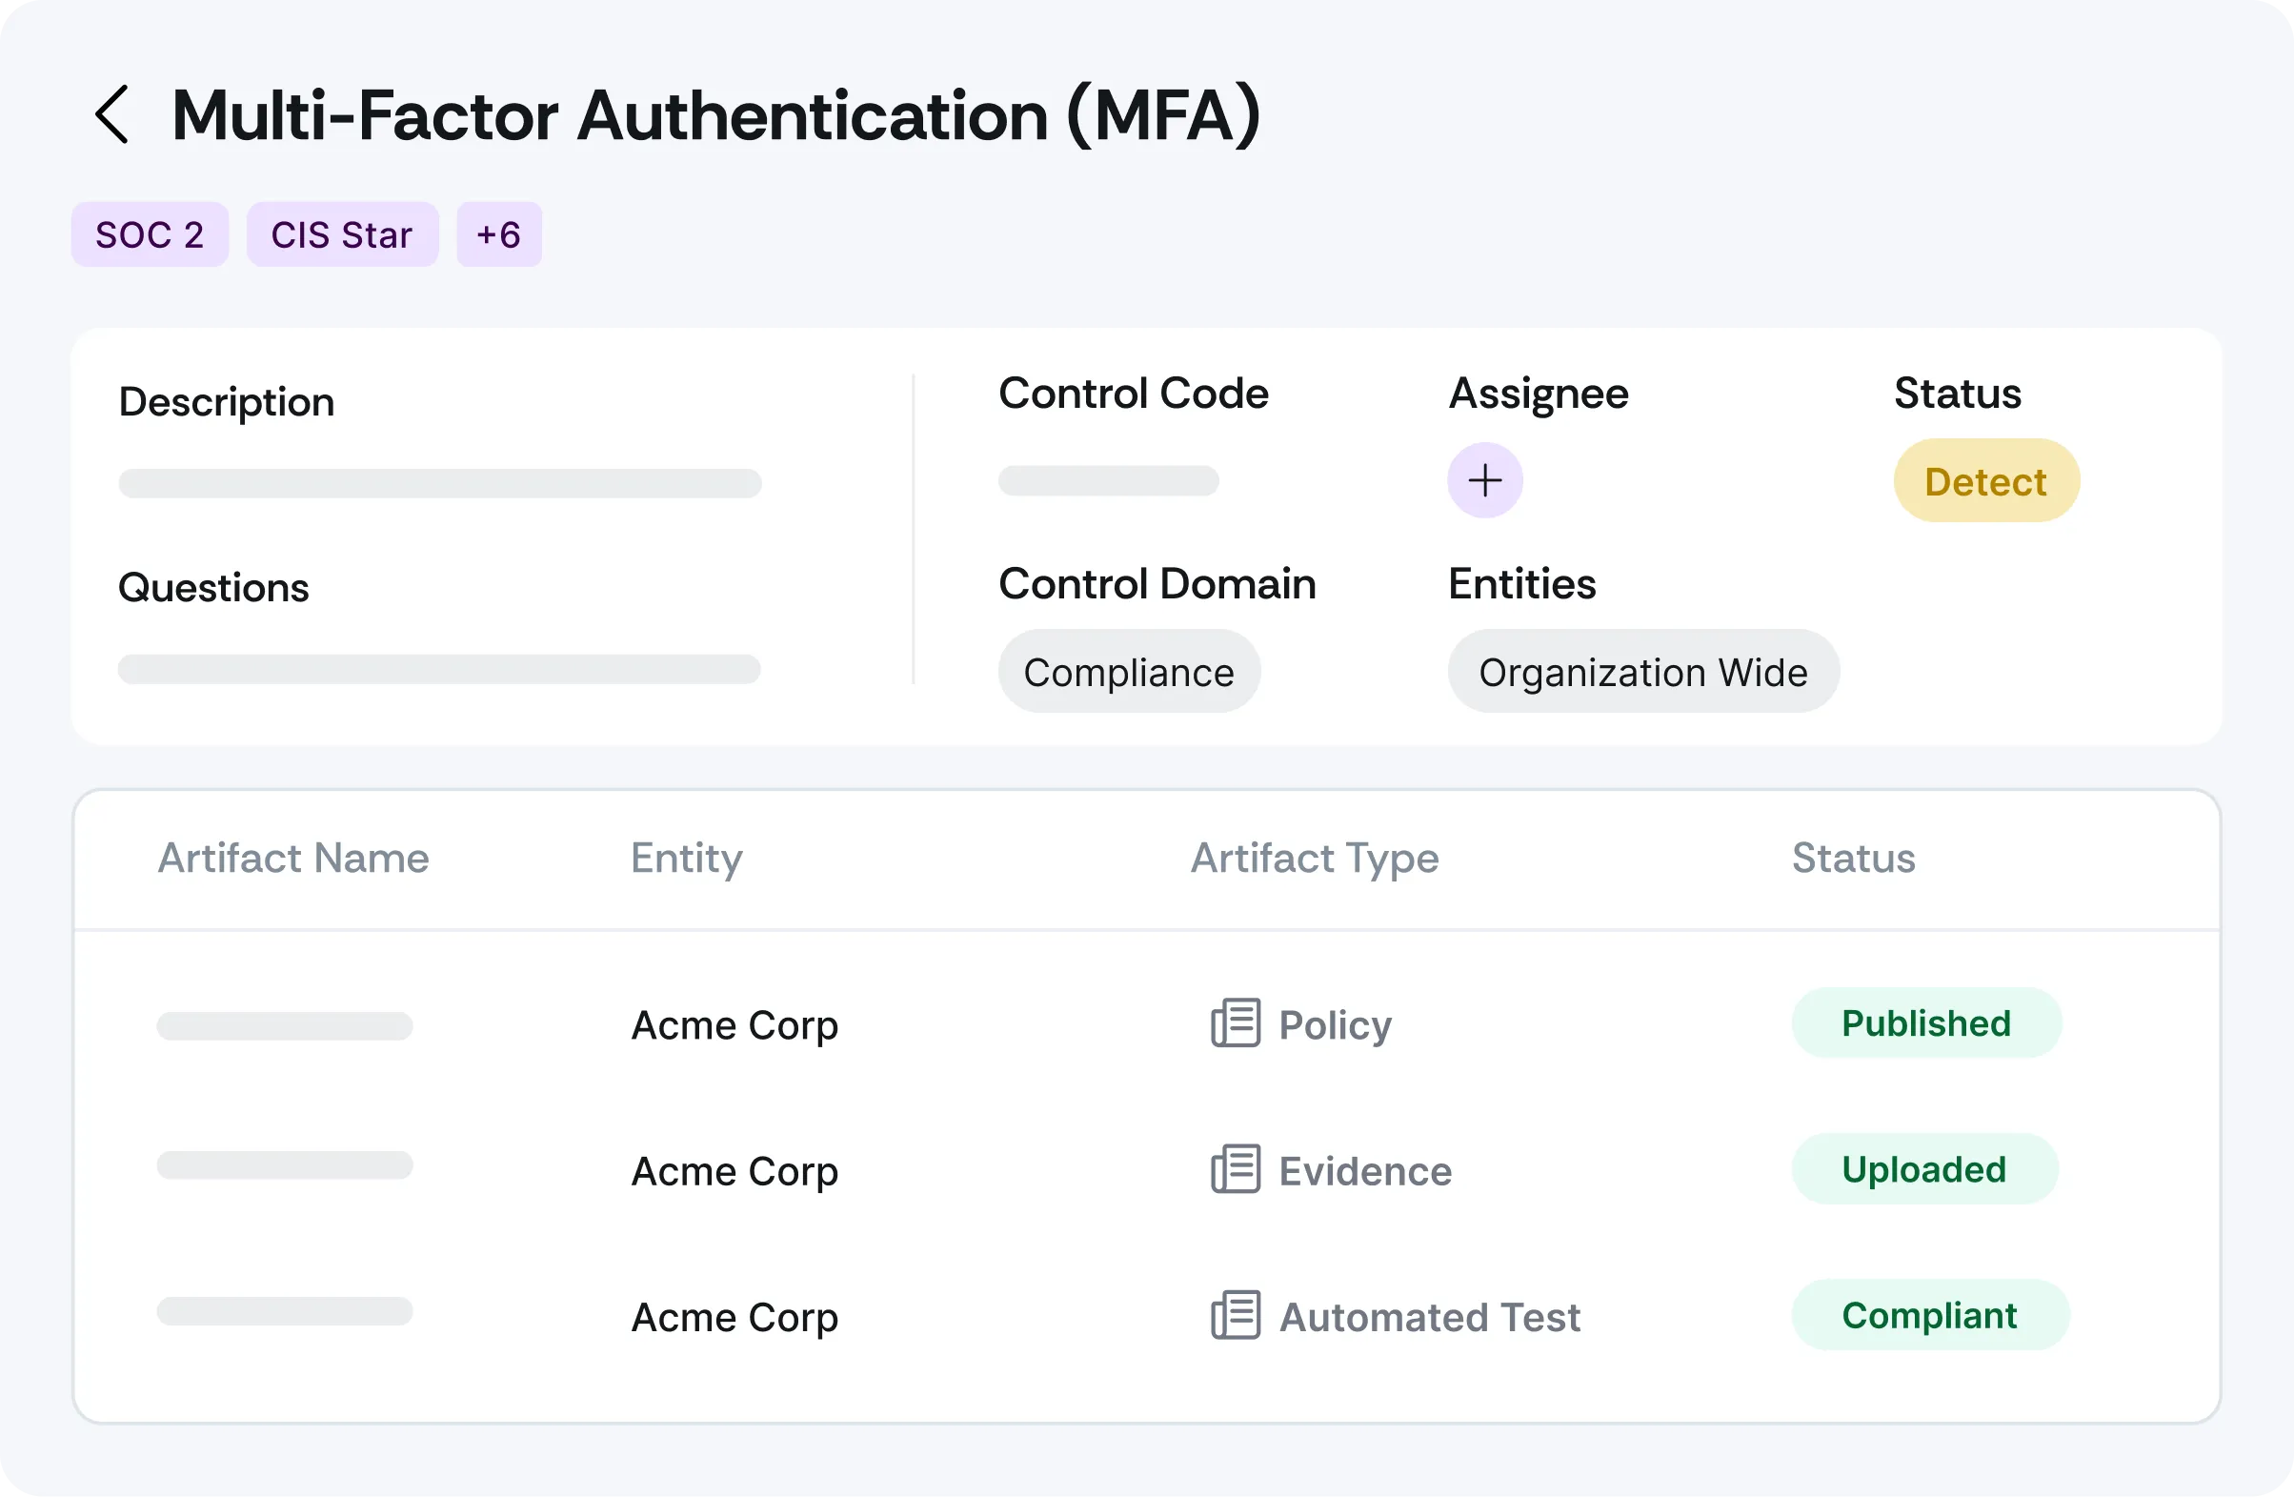Add an assignee with the plus icon
This screenshot has height=1497, width=2294.
[1484, 480]
